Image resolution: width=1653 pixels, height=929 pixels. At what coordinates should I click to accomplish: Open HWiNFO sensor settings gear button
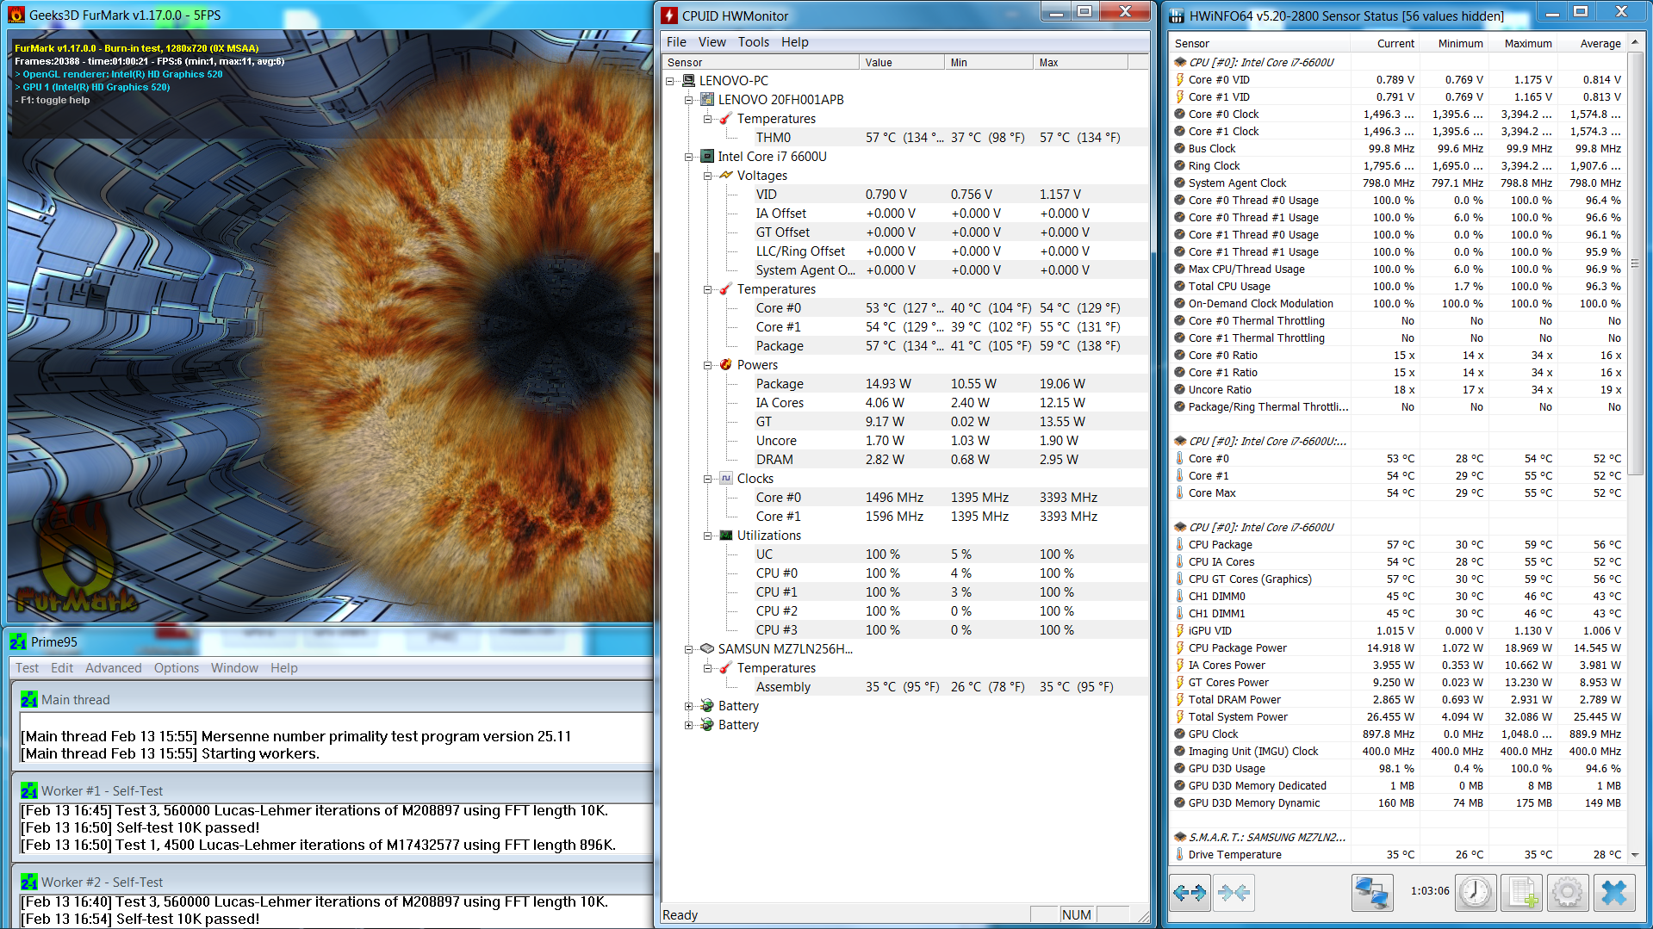click(x=1567, y=893)
